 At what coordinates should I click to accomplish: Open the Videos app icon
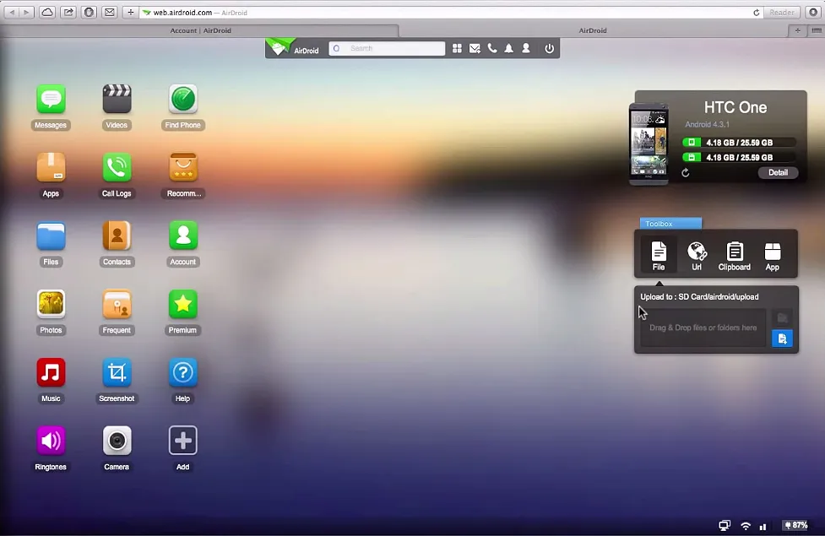pos(117,99)
